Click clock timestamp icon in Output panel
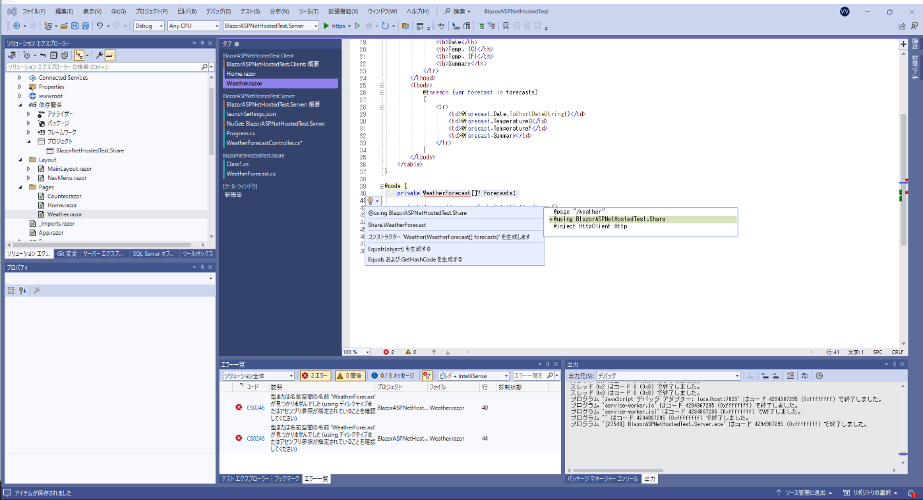 point(819,375)
